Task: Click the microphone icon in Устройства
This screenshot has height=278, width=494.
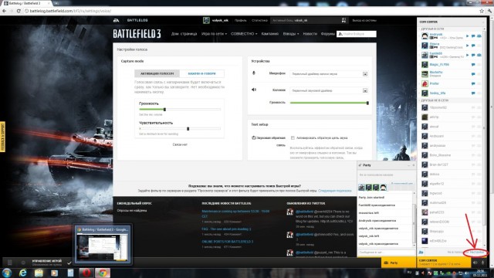Action: (x=254, y=73)
